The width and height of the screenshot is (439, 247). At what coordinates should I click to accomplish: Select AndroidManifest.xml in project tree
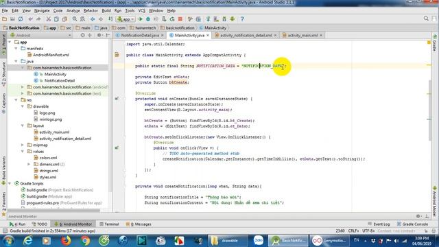tap(51, 55)
